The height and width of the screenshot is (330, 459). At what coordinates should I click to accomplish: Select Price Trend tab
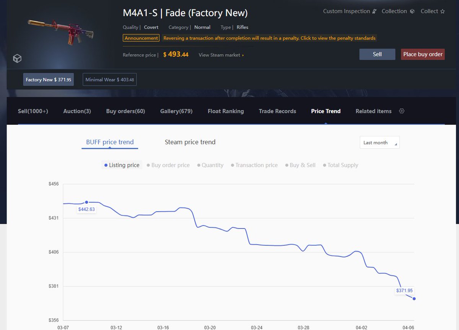tap(326, 111)
